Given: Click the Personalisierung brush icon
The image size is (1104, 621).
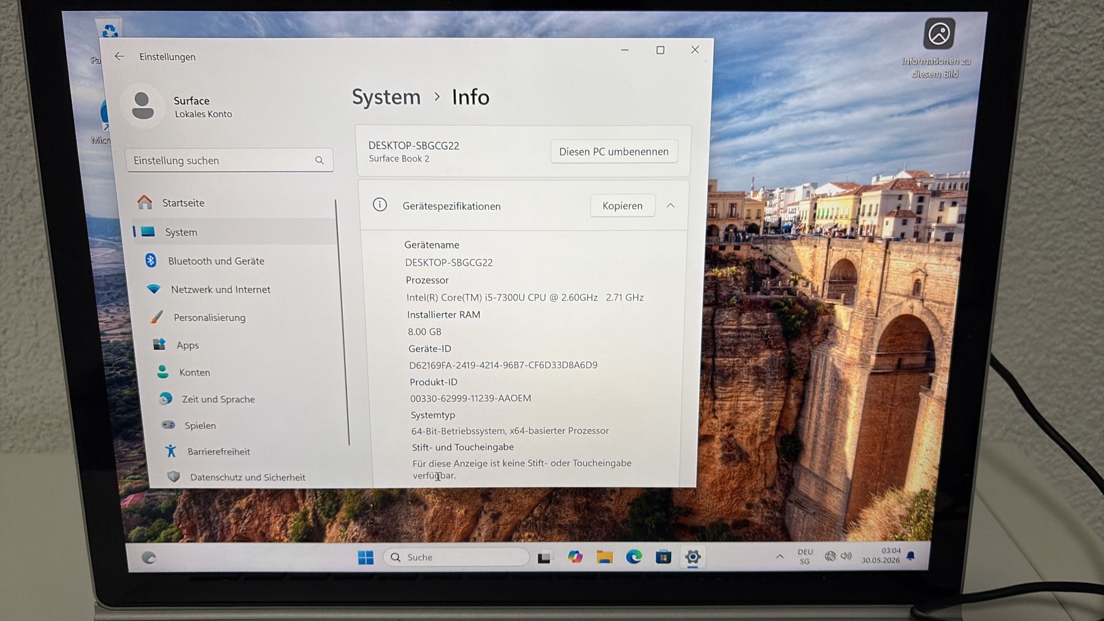Looking at the screenshot, I should 157,317.
